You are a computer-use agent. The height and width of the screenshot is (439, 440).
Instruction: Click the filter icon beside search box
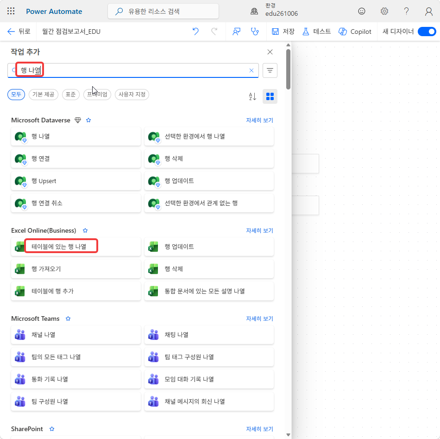270,70
